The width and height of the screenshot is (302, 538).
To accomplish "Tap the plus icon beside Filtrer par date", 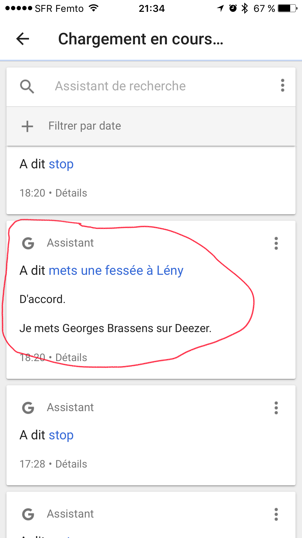I will click(x=27, y=126).
